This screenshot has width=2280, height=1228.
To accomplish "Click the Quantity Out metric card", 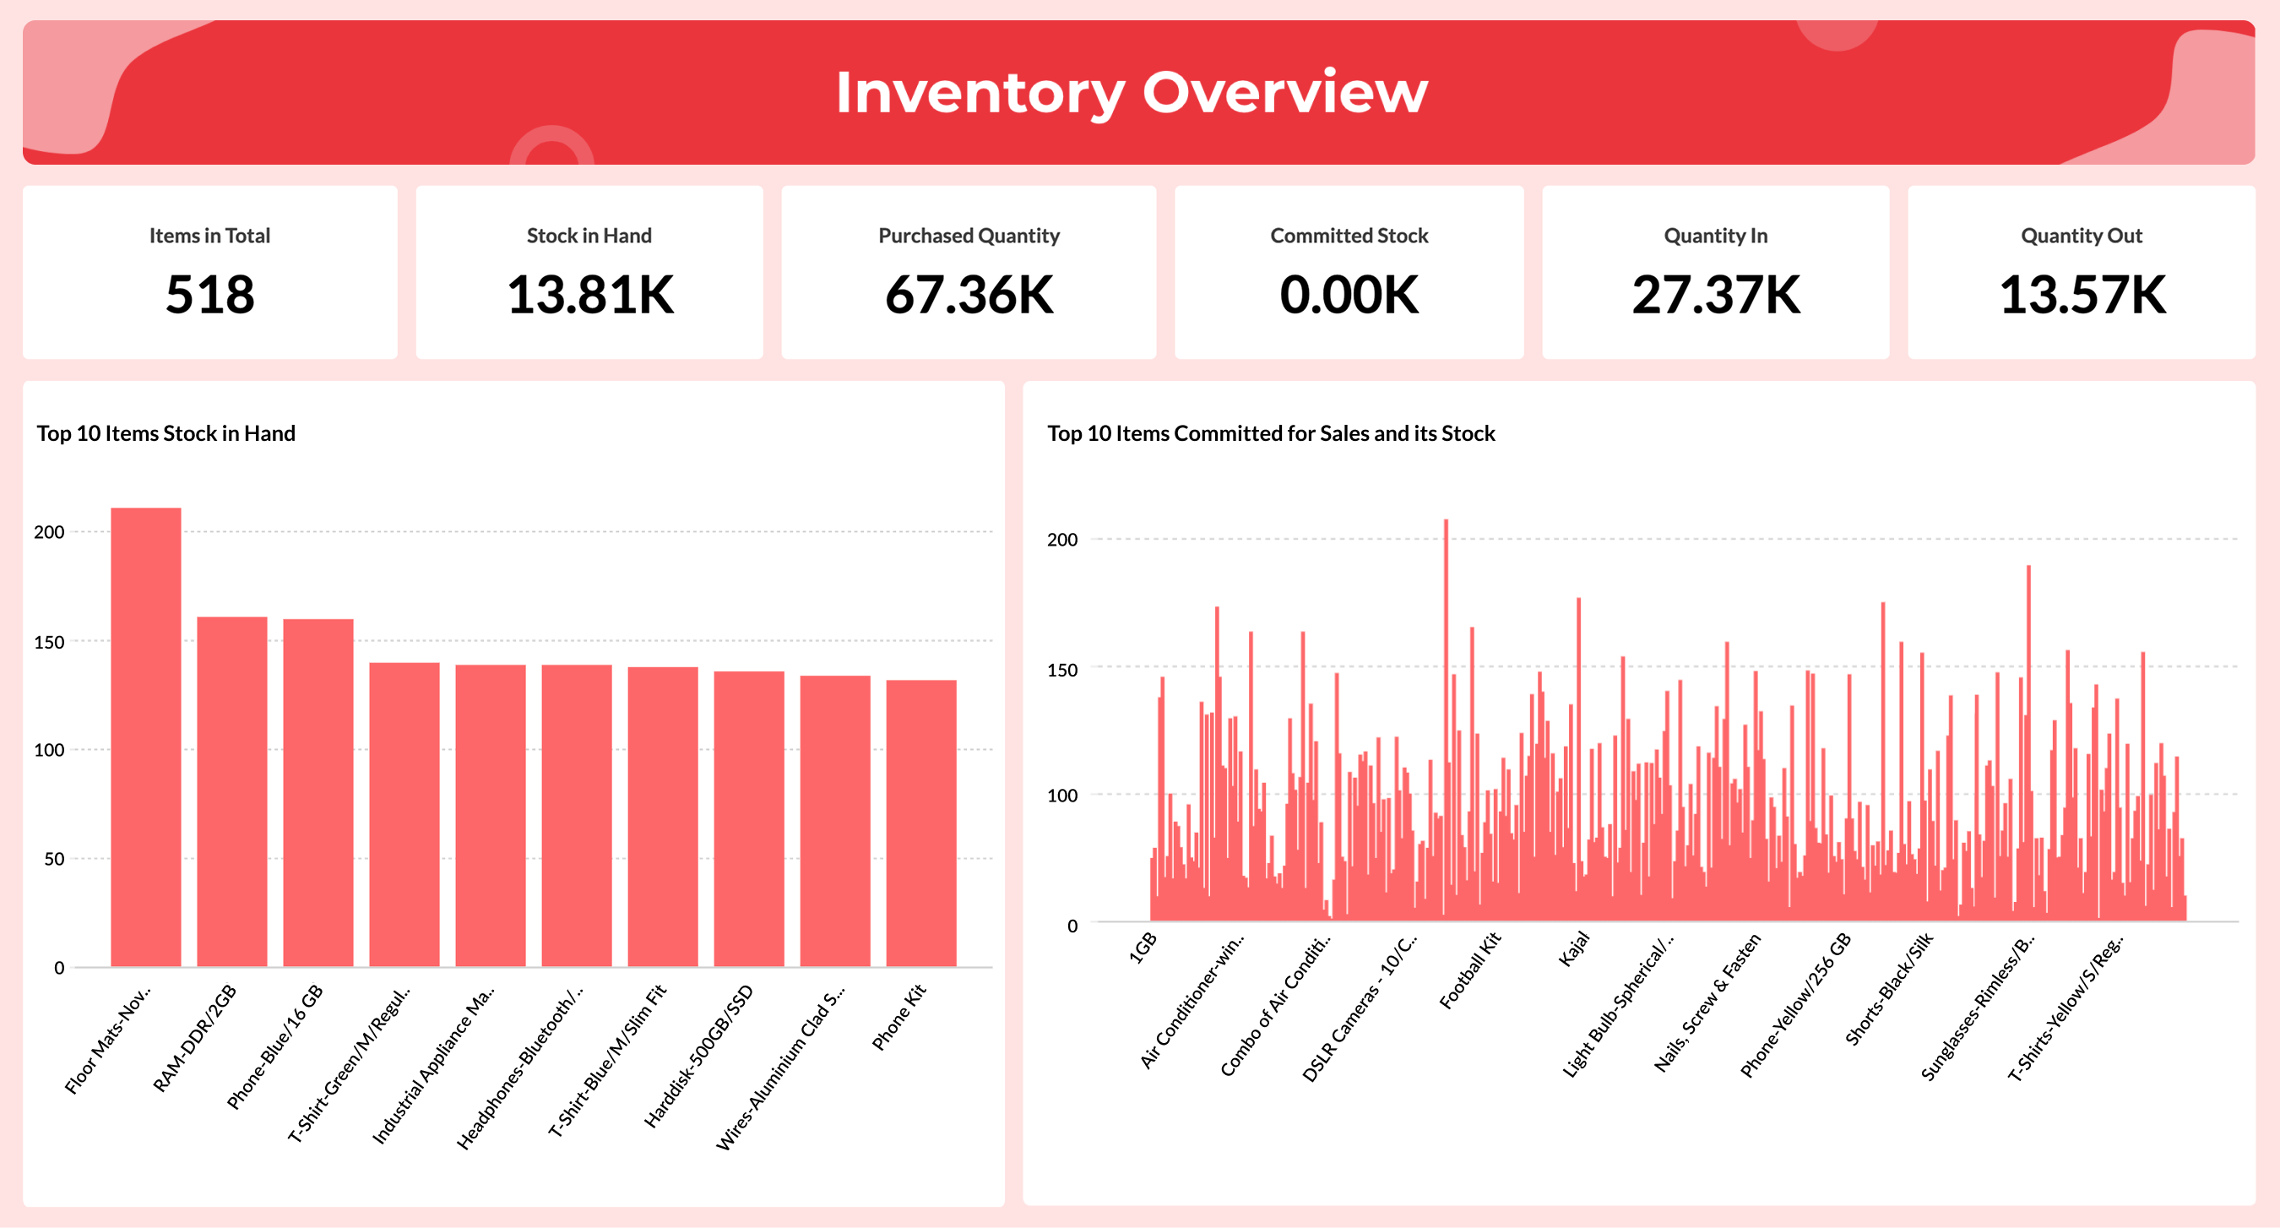I will pos(2080,272).
